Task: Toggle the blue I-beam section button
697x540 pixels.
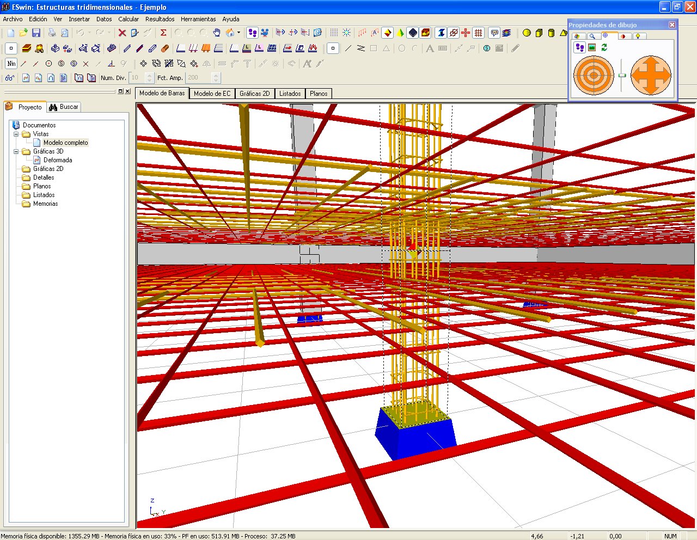Action: point(441,33)
